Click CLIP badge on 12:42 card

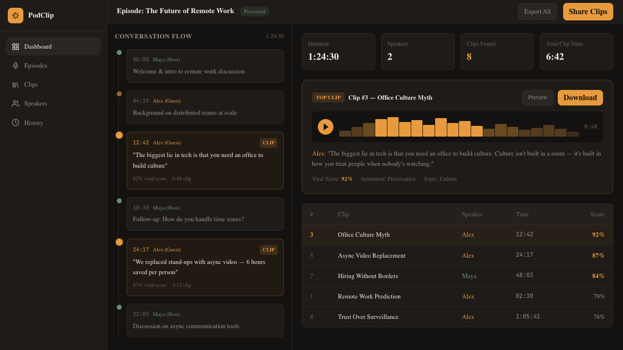[x=269, y=143]
